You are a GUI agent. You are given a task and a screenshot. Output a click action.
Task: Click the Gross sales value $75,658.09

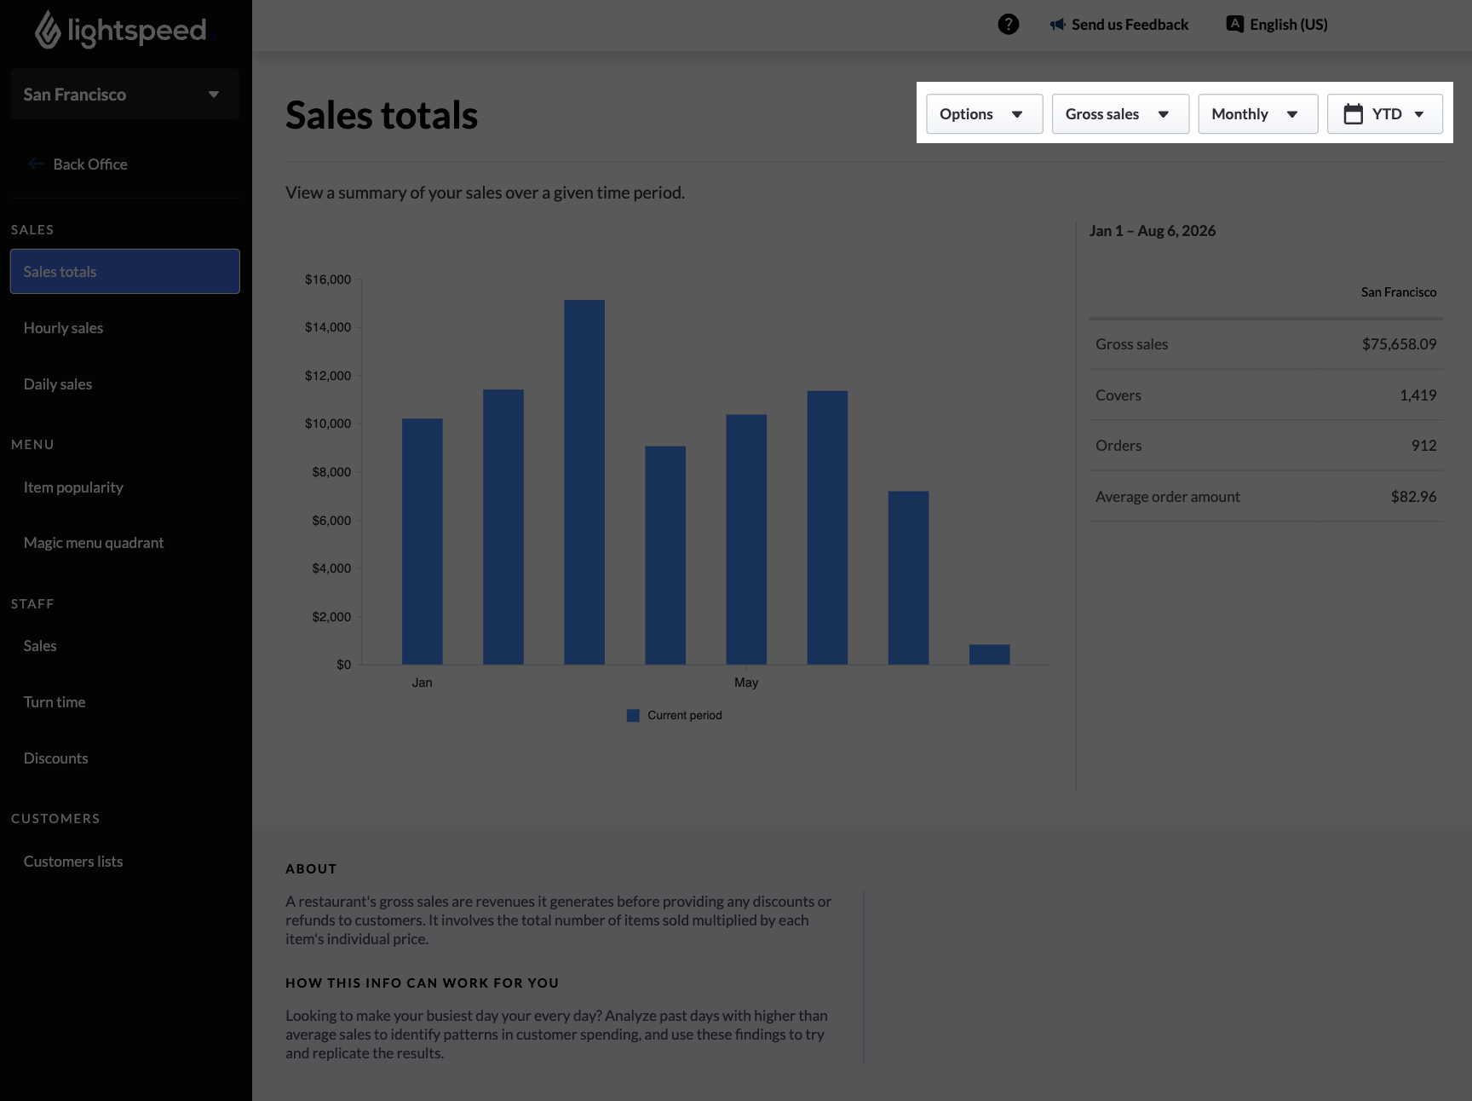coord(1399,344)
